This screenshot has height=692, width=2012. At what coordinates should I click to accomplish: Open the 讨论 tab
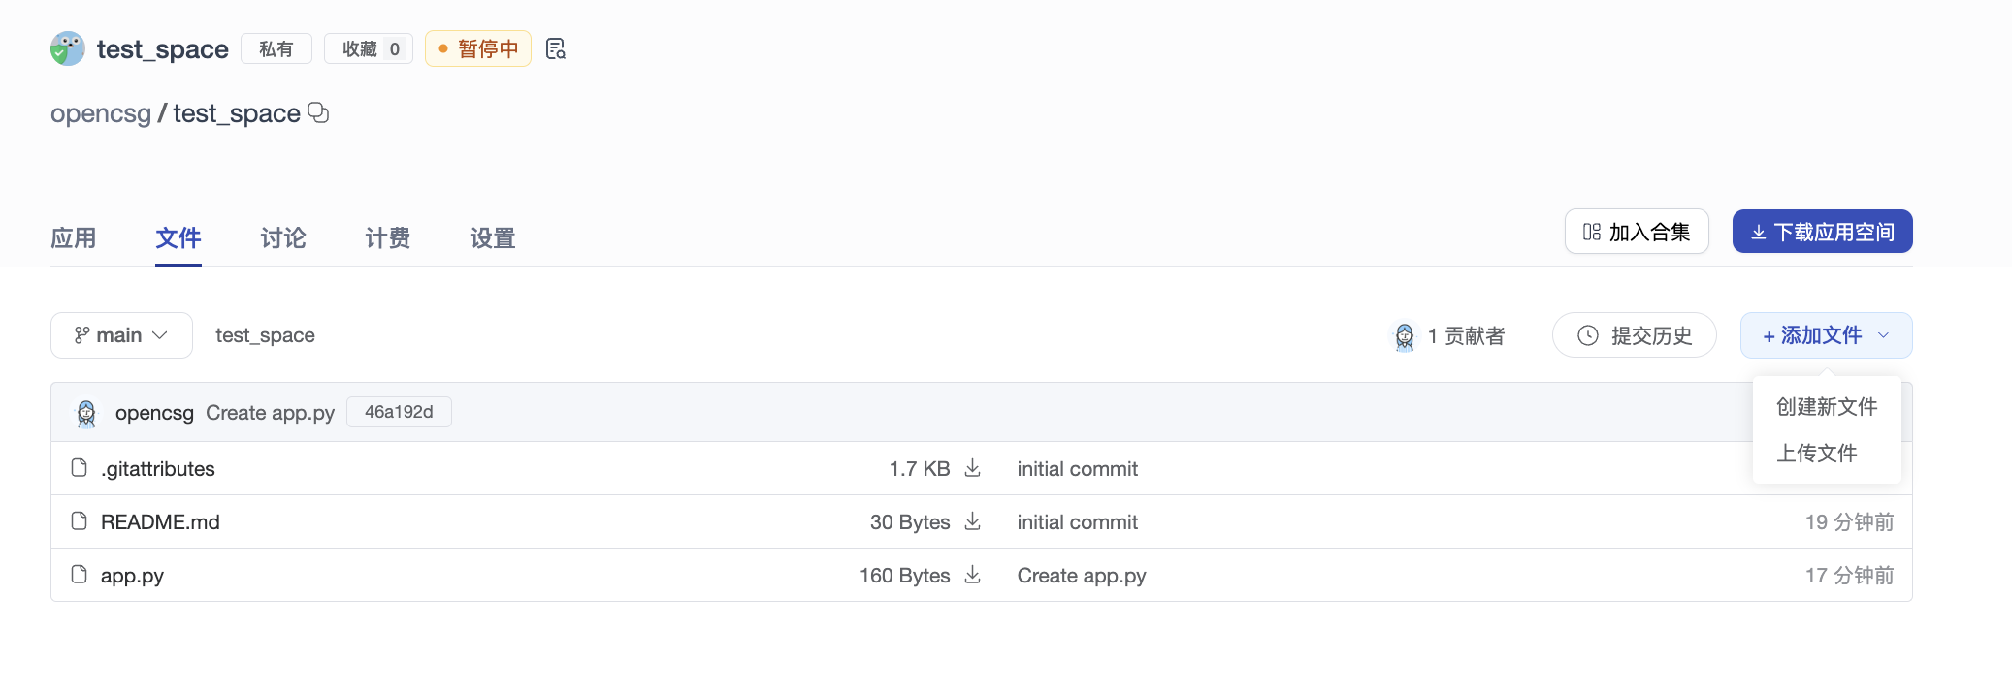tap(283, 238)
